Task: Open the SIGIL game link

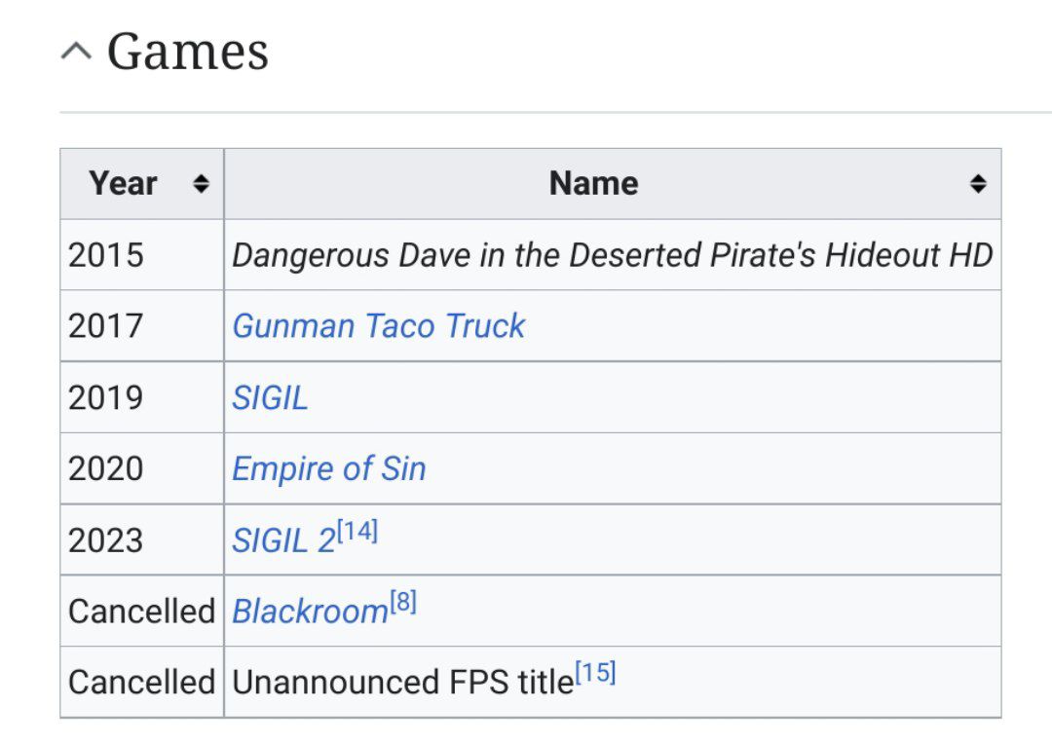Action: coord(270,398)
